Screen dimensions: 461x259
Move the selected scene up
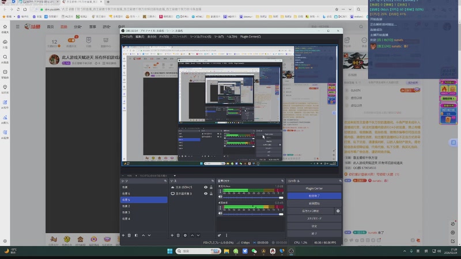coord(143,235)
